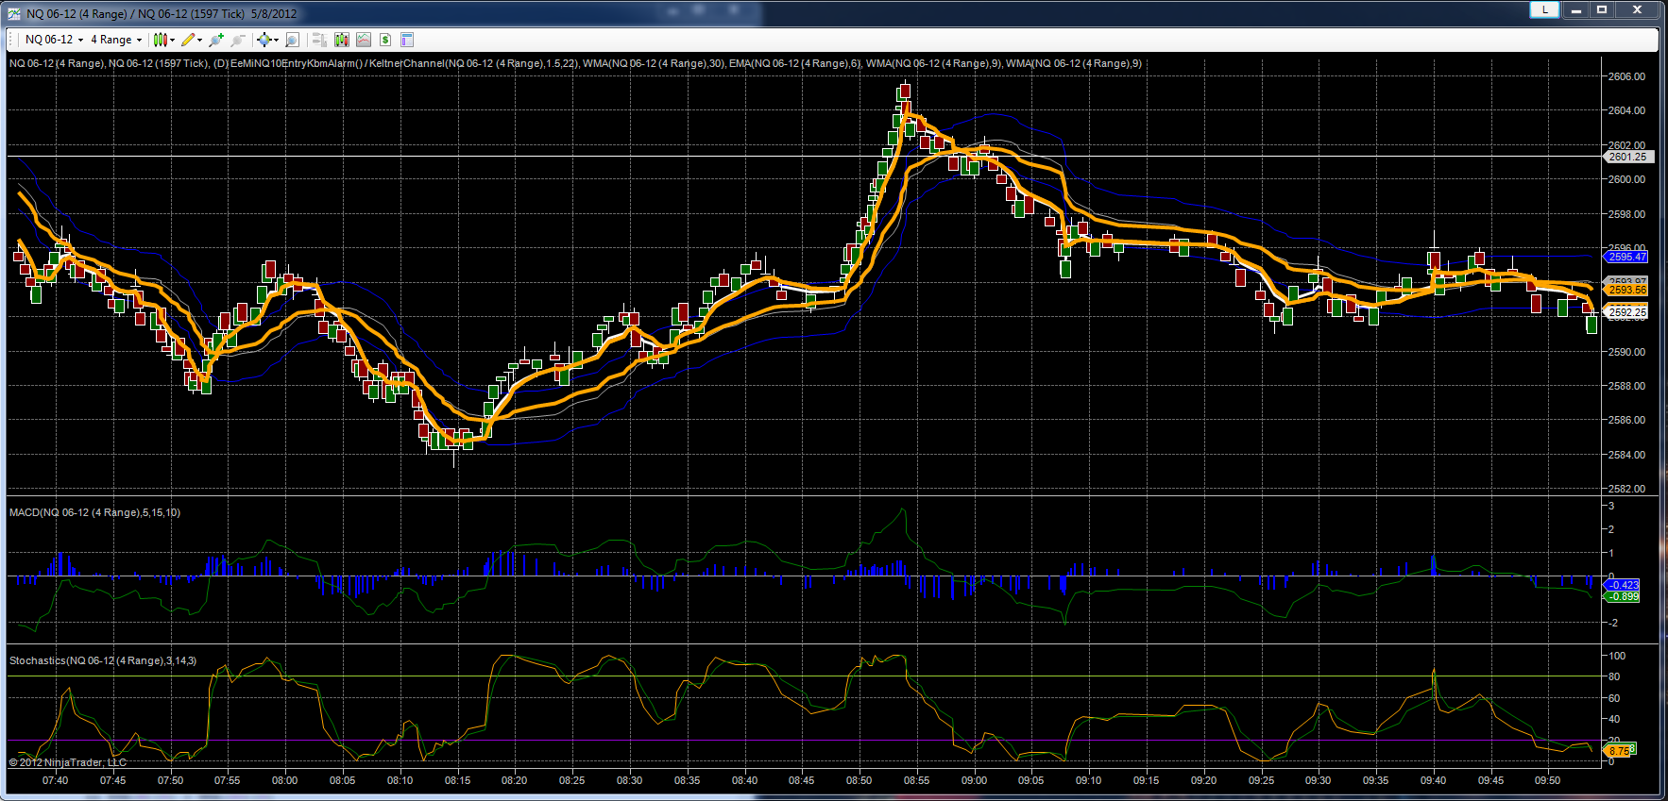The image size is (1668, 801).
Task: Click the Stochastics 100 axis label
Action: tap(1617, 656)
